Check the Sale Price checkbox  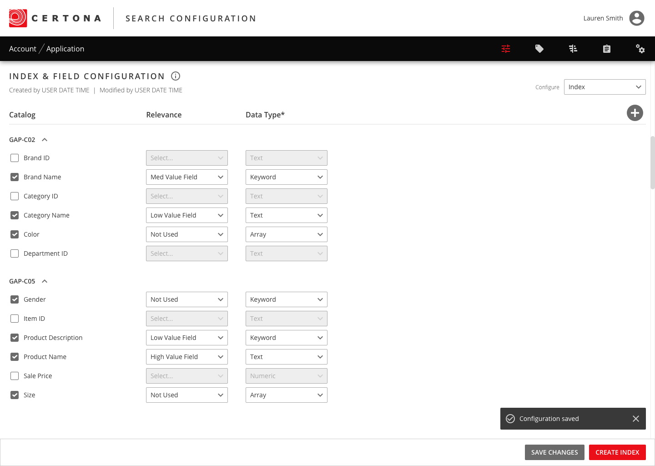[15, 376]
